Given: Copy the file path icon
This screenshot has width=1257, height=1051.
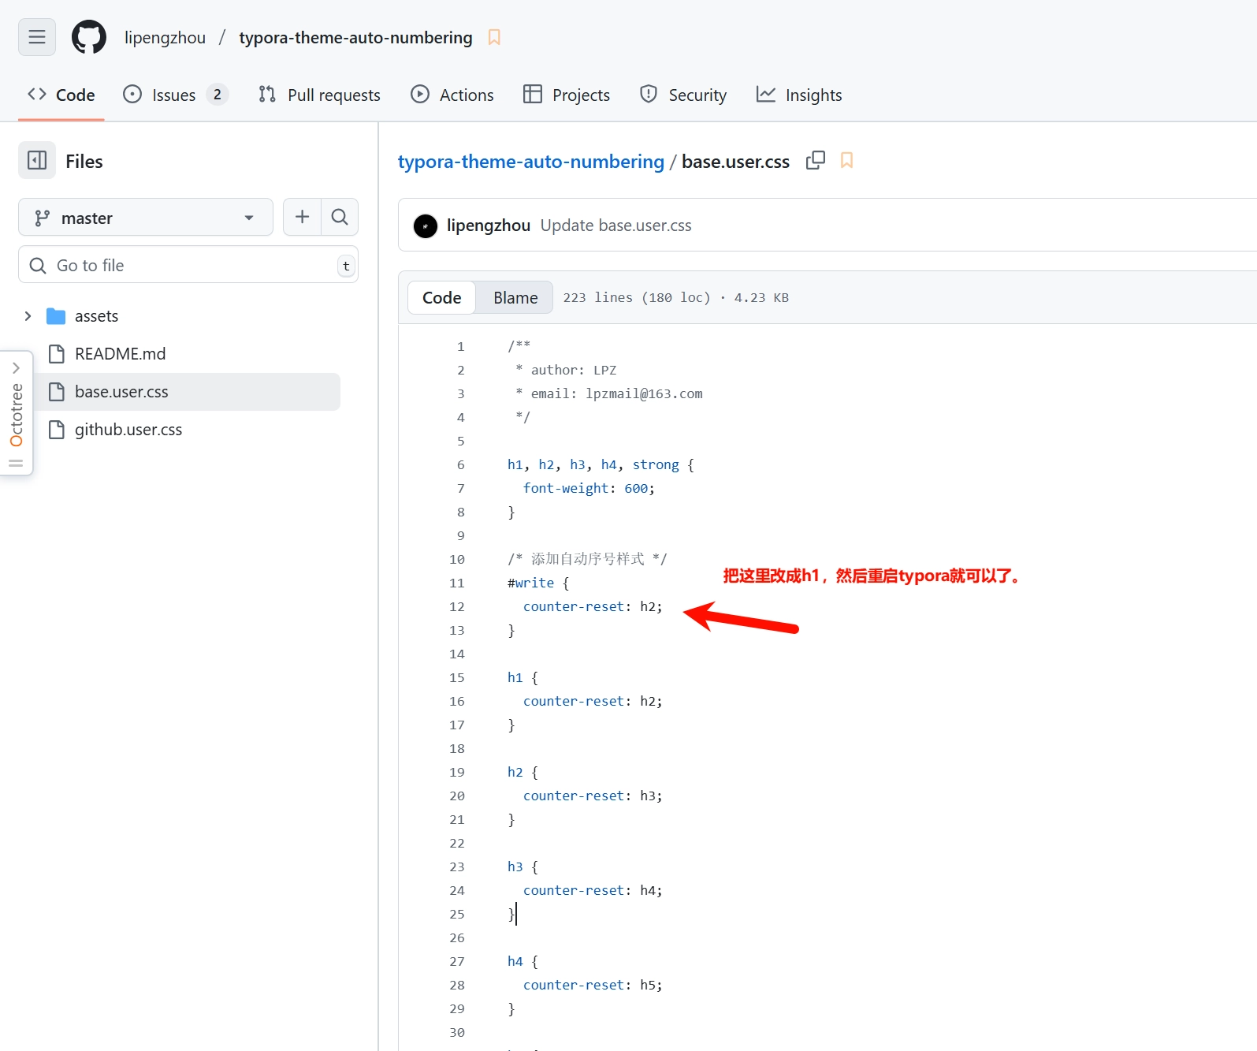Looking at the screenshot, I should 816,161.
